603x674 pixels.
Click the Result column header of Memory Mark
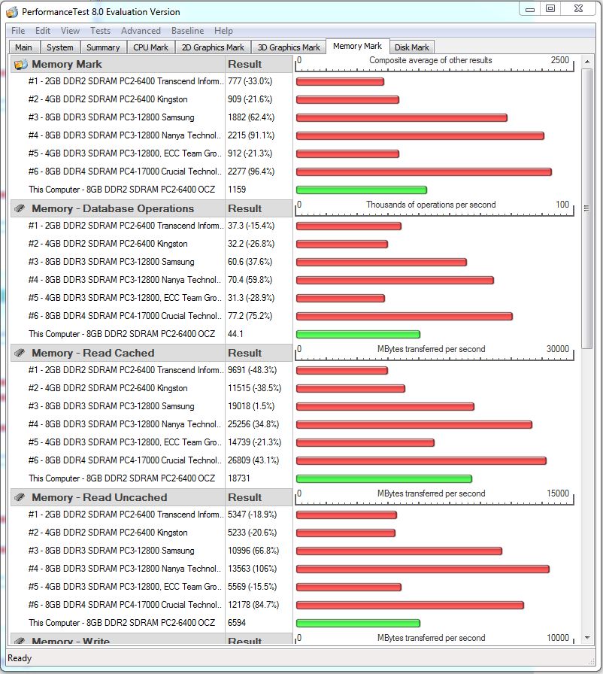coord(245,64)
